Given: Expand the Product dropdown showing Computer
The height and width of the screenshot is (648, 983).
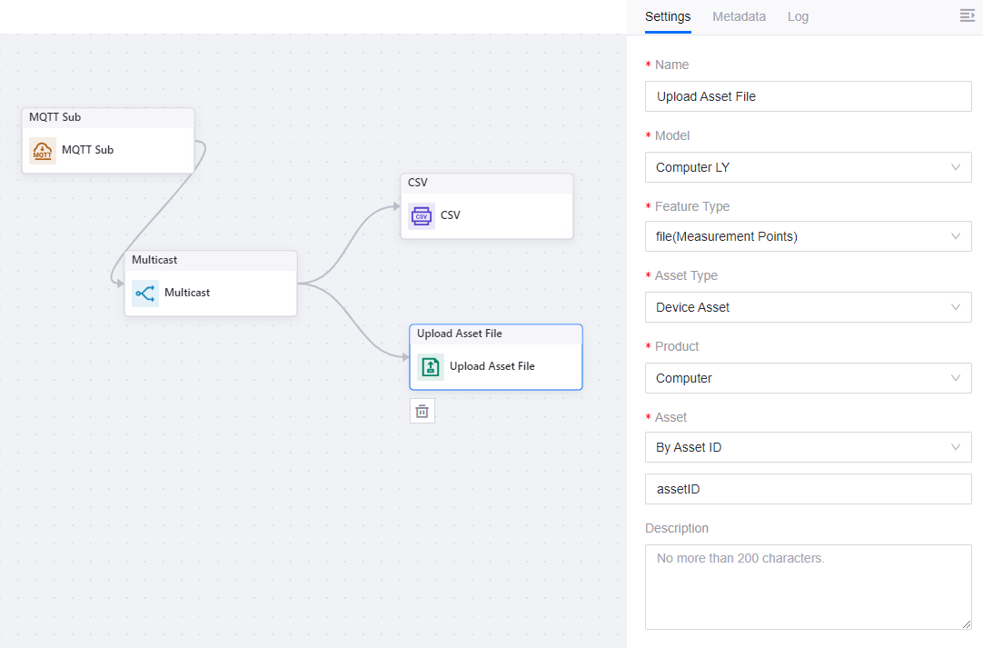Looking at the screenshot, I should 808,378.
